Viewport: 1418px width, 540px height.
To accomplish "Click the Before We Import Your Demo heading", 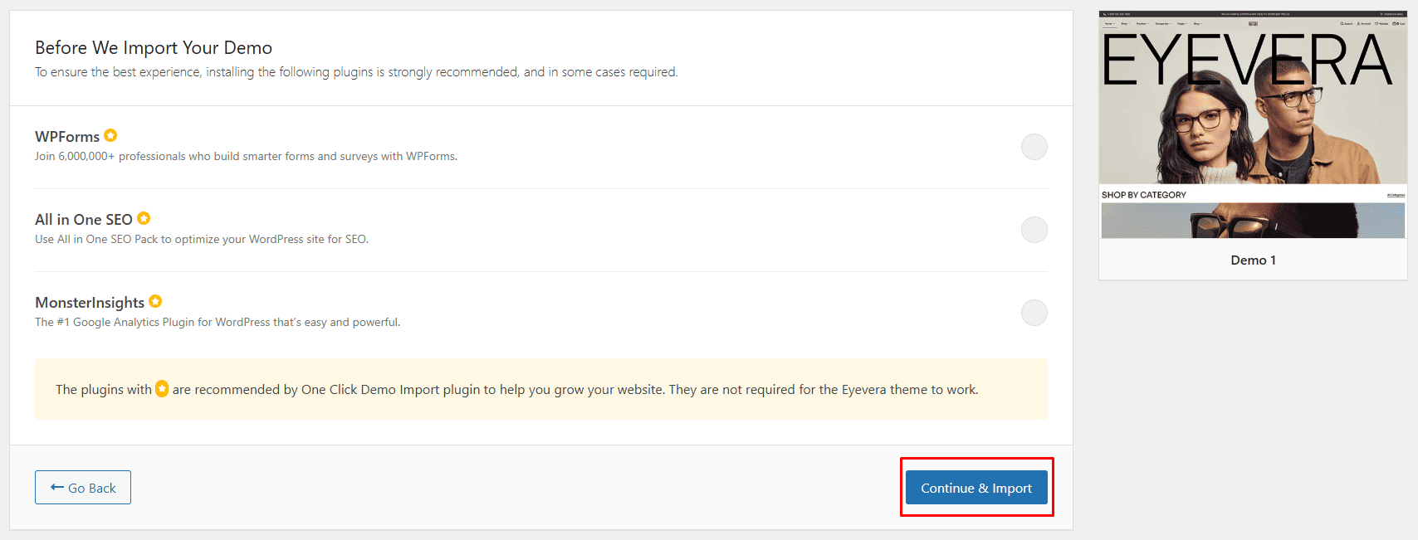I will [154, 47].
